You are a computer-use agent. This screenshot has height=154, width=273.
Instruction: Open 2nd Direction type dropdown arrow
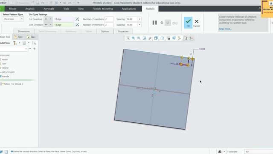point(51,25)
